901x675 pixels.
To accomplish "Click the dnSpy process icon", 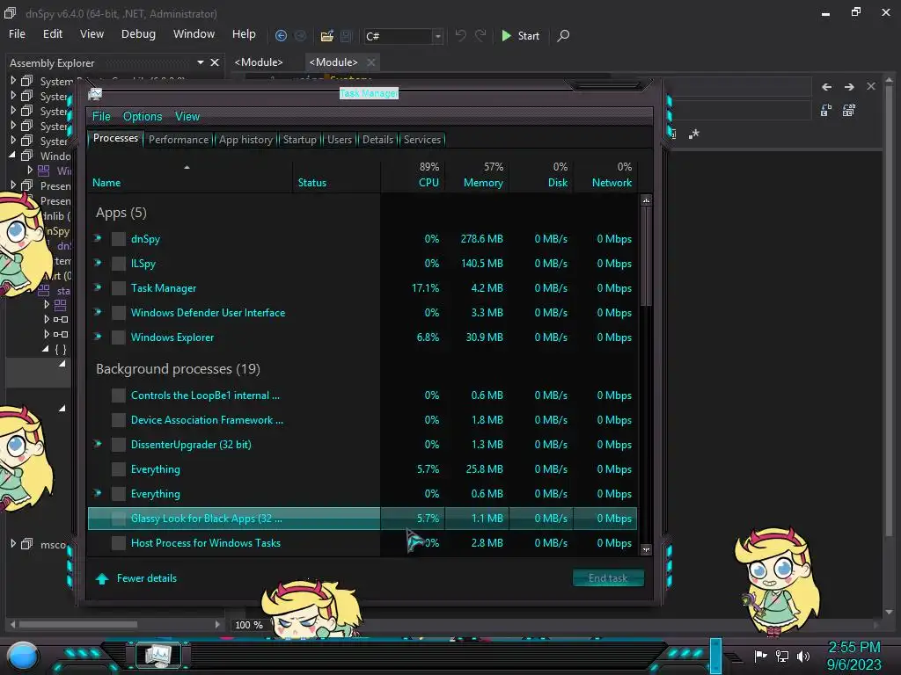I will coord(119,239).
